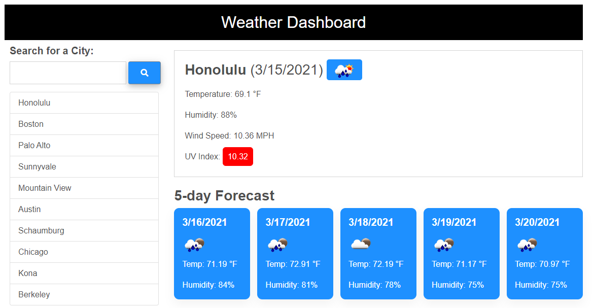The width and height of the screenshot is (594, 308).
Task: Open the 3/18/2021 forecast card
Action: click(378, 254)
